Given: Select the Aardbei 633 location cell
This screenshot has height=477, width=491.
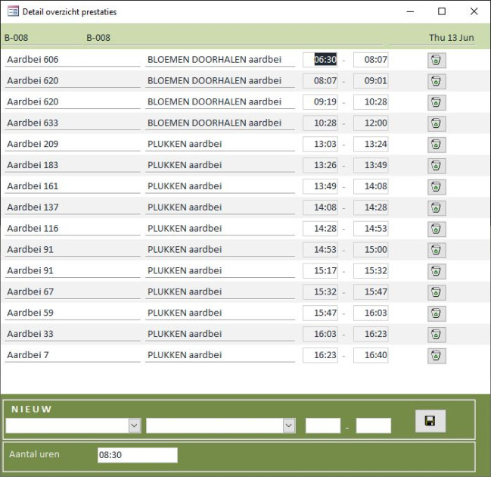Looking at the screenshot, I should [x=73, y=123].
